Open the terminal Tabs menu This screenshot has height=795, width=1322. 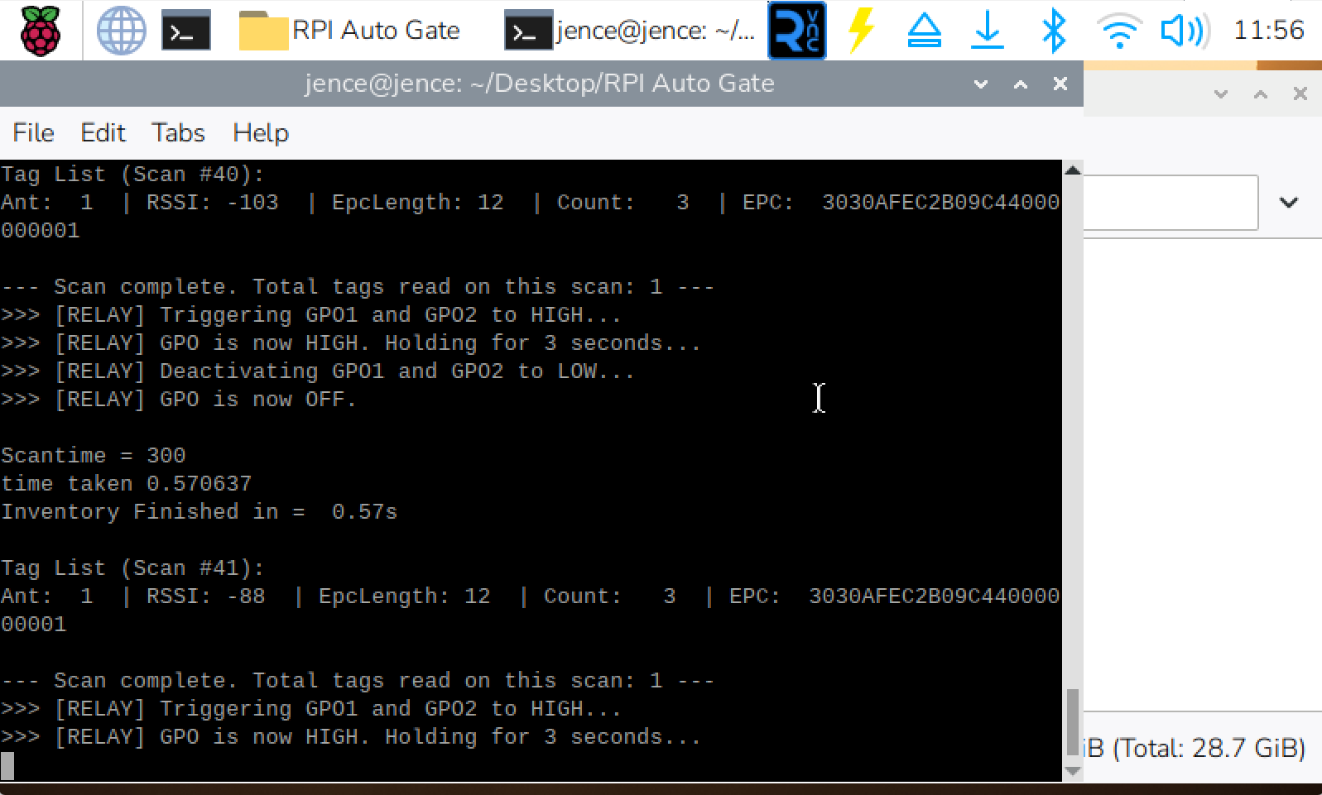pyautogui.click(x=178, y=133)
